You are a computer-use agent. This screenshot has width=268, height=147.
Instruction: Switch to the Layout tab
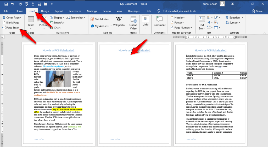pyautogui.click(x=59, y=11)
